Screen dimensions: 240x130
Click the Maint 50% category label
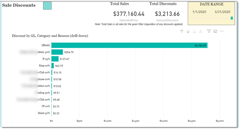tap(44, 113)
